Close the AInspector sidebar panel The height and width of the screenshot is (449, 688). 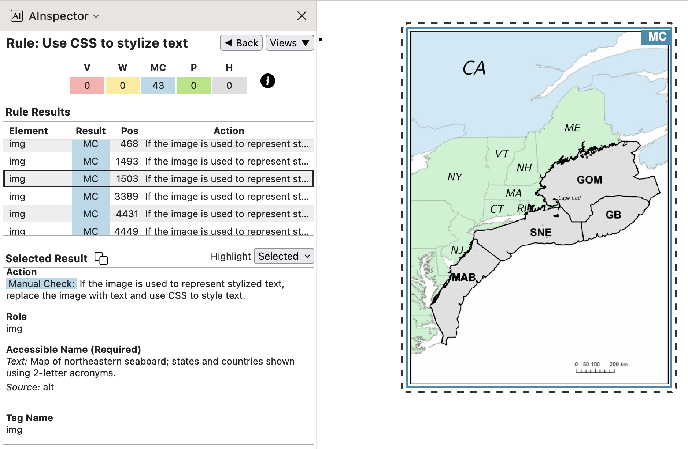(x=302, y=16)
